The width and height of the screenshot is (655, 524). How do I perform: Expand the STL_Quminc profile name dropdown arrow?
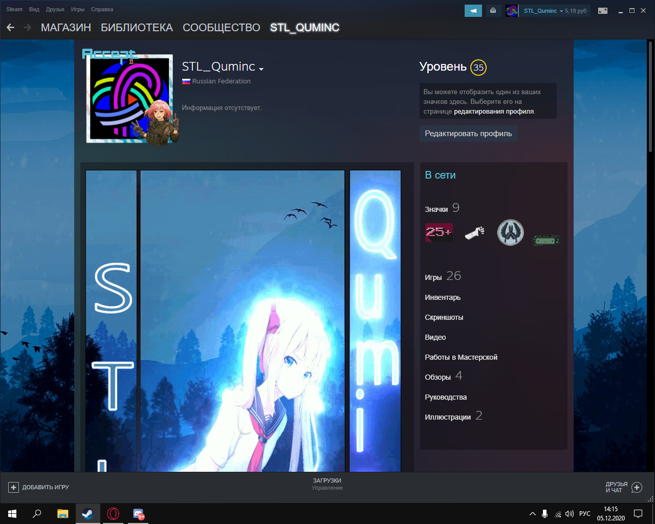pyautogui.click(x=261, y=69)
